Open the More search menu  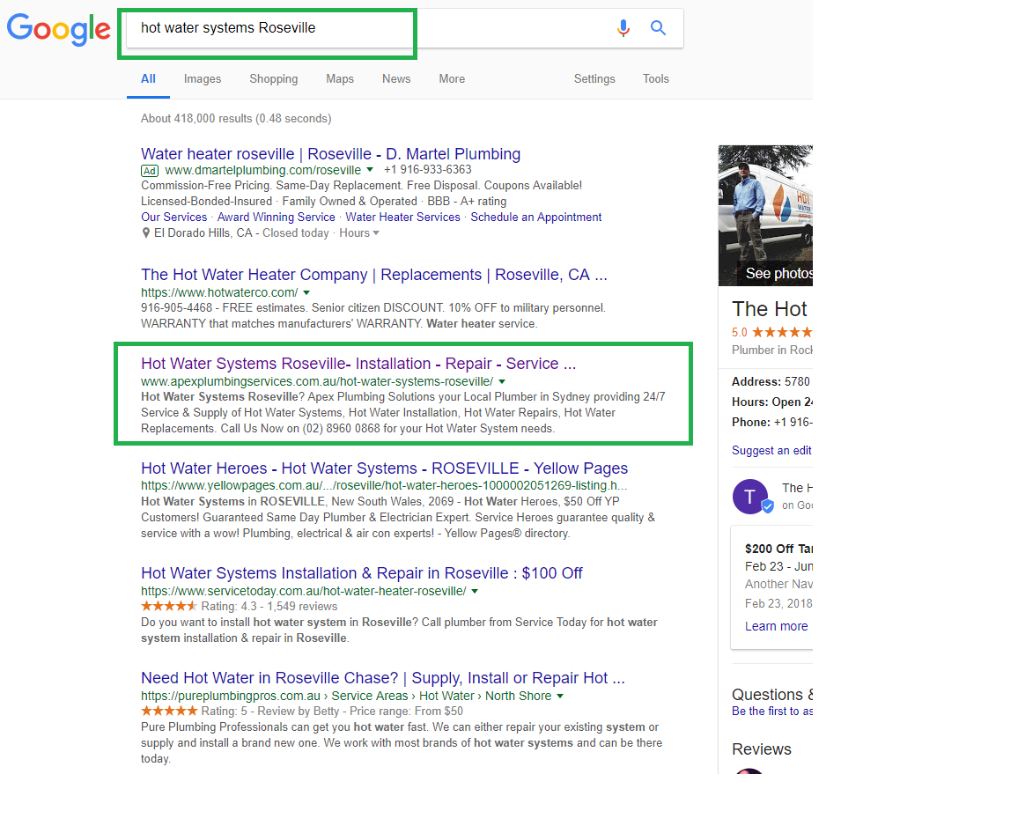pos(452,78)
